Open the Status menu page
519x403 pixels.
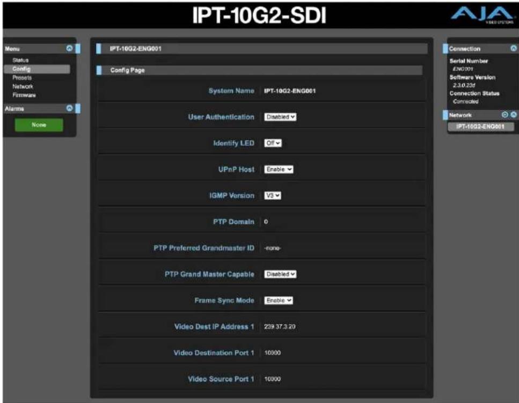click(20, 60)
